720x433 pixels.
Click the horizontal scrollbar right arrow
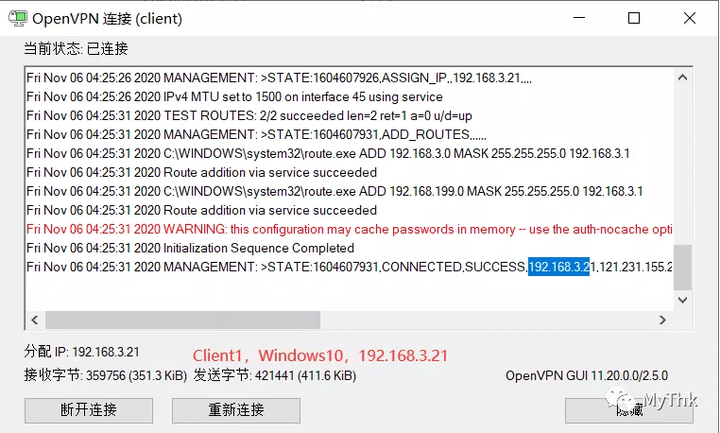662,320
